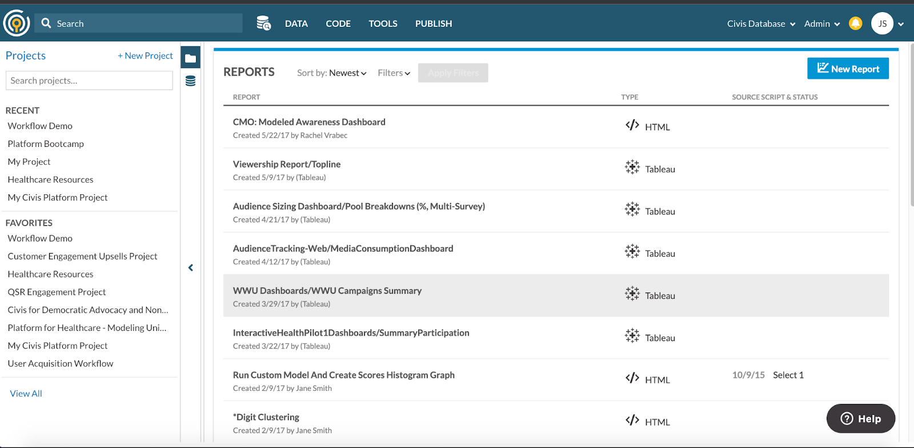Image resolution: width=914 pixels, height=448 pixels.
Task: Click Tableau icon for Viewership Report/Topline
Action: tap(632, 167)
